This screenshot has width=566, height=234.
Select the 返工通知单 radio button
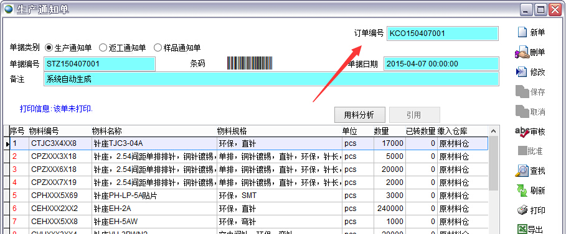coord(103,48)
